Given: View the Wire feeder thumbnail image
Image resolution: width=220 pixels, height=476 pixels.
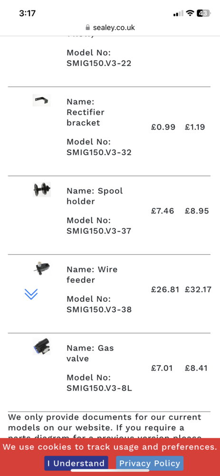Looking at the screenshot, I should pos(41,268).
